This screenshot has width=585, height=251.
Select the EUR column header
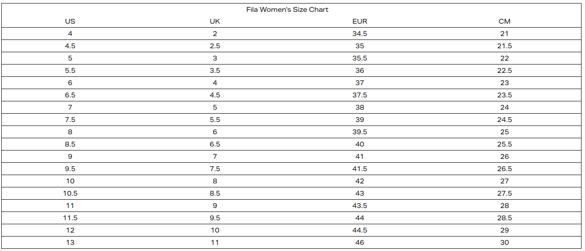(359, 22)
